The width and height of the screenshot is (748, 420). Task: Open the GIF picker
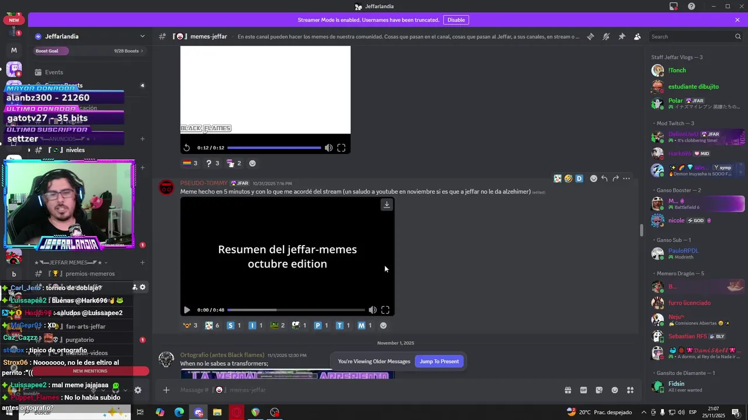click(583, 390)
